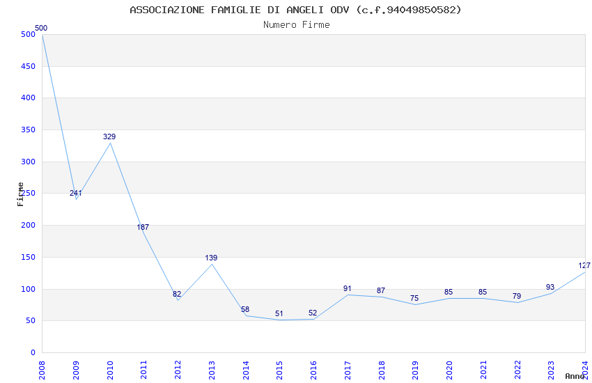Click the y-axis value 400
The width and height of the screenshot is (592, 383).
29,97
